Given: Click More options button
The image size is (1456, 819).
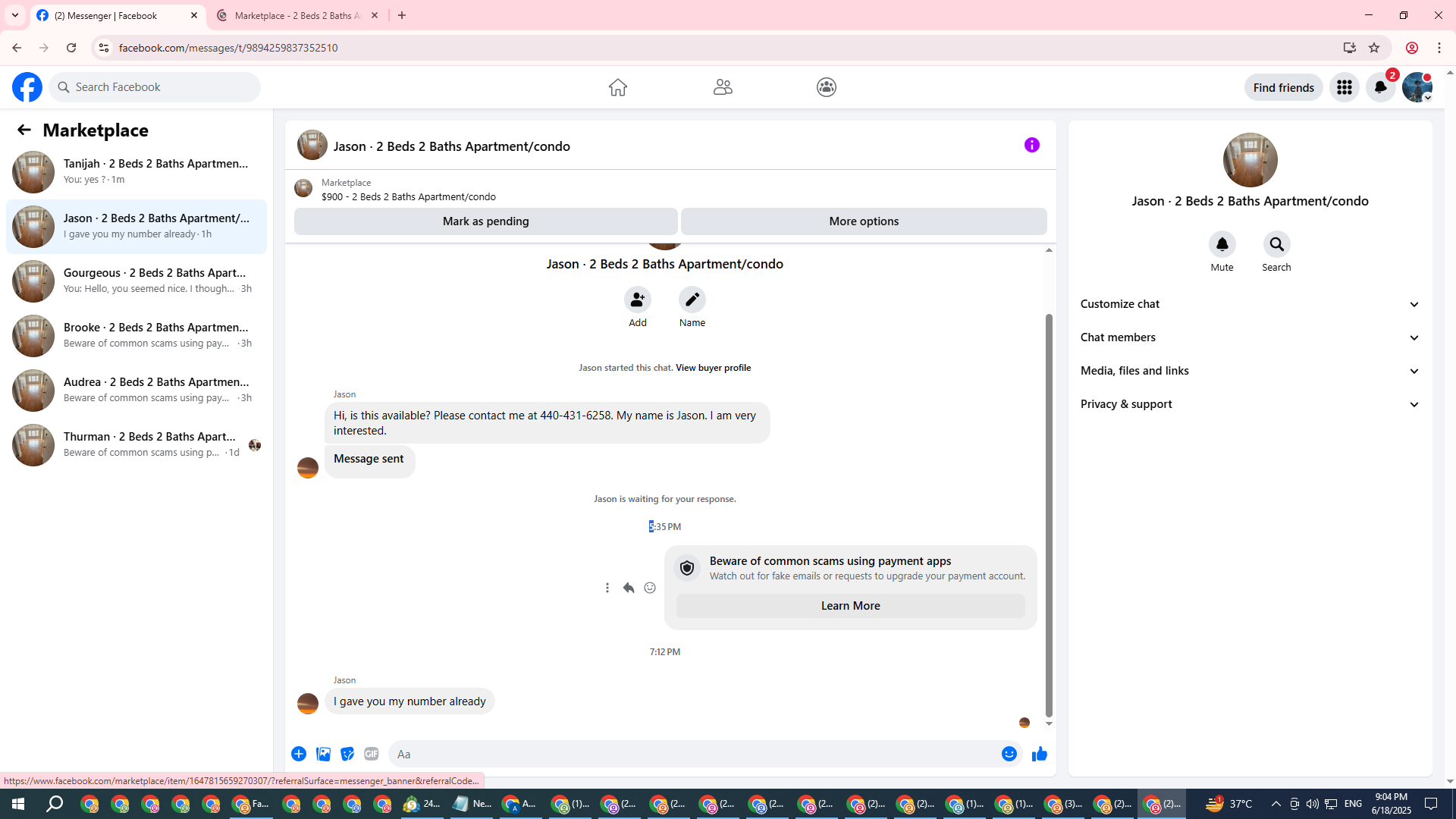Looking at the screenshot, I should point(864,221).
